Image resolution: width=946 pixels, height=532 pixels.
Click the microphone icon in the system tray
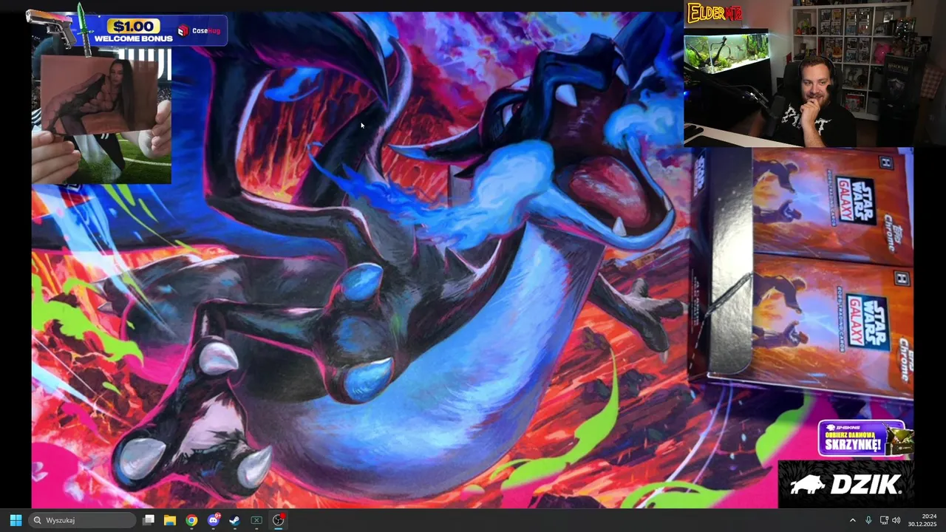coord(868,520)
